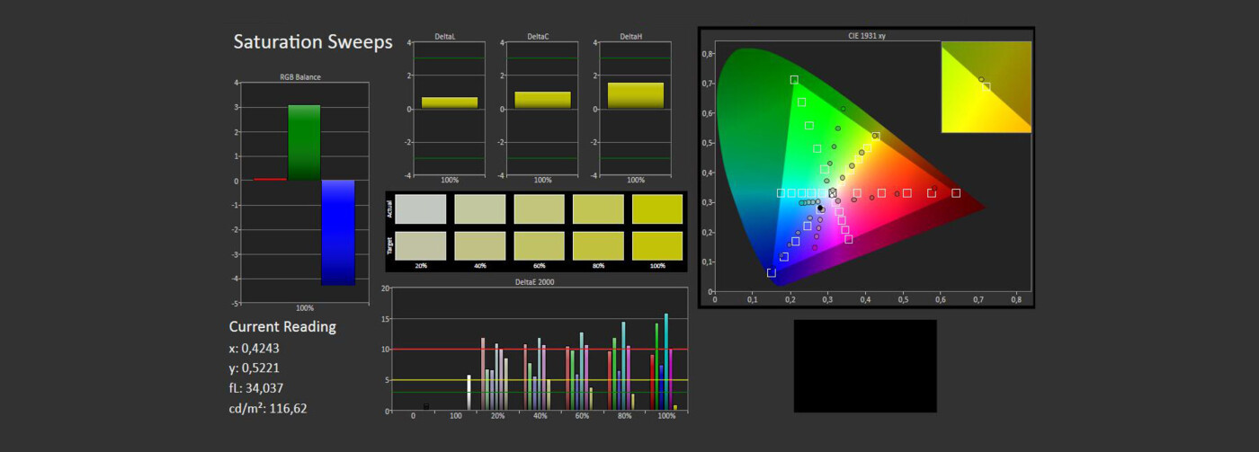This screenshot has width=1259, height=452.
Task: Select the fL reading 34,037
Action: point(263,388)
